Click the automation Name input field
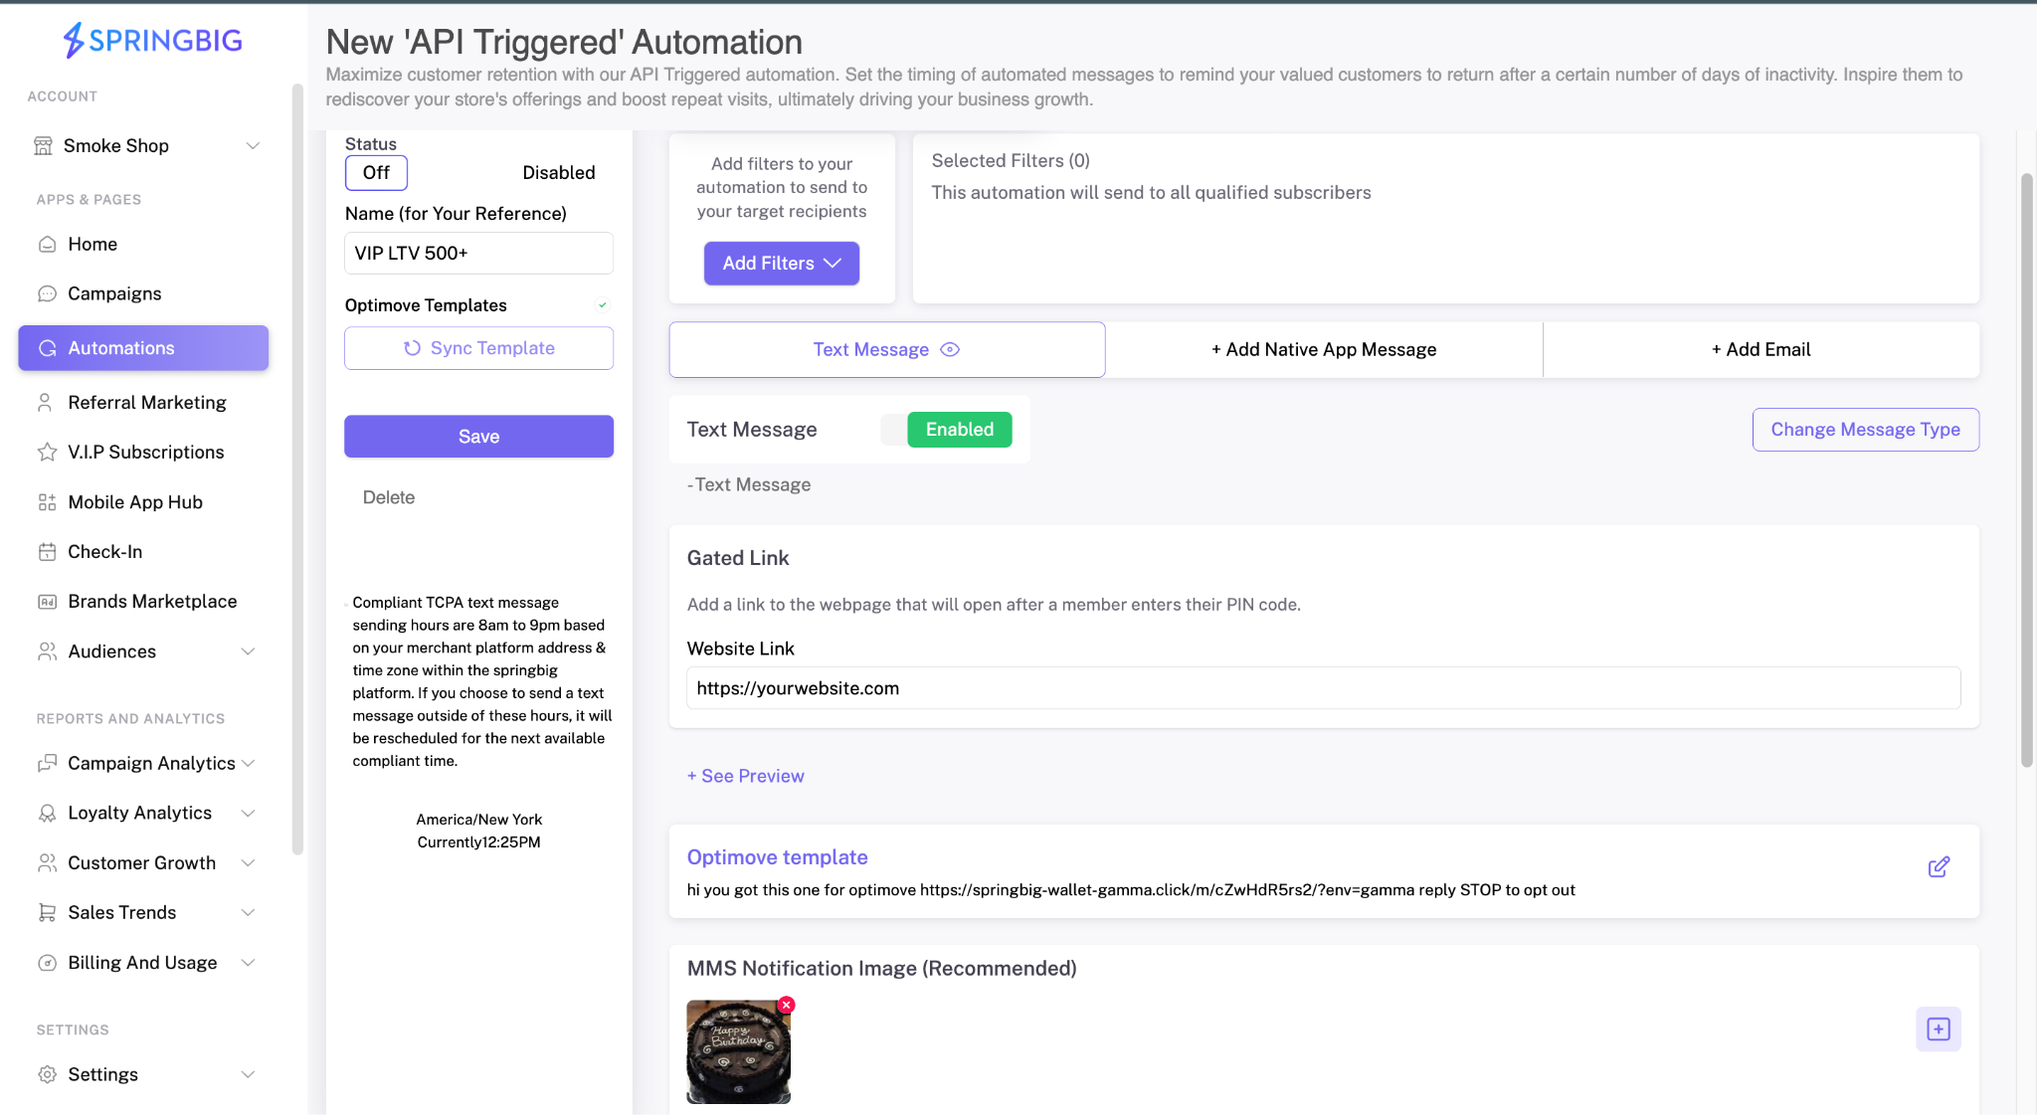Viewport: 2037px width, 1115px height. (478, 254)
